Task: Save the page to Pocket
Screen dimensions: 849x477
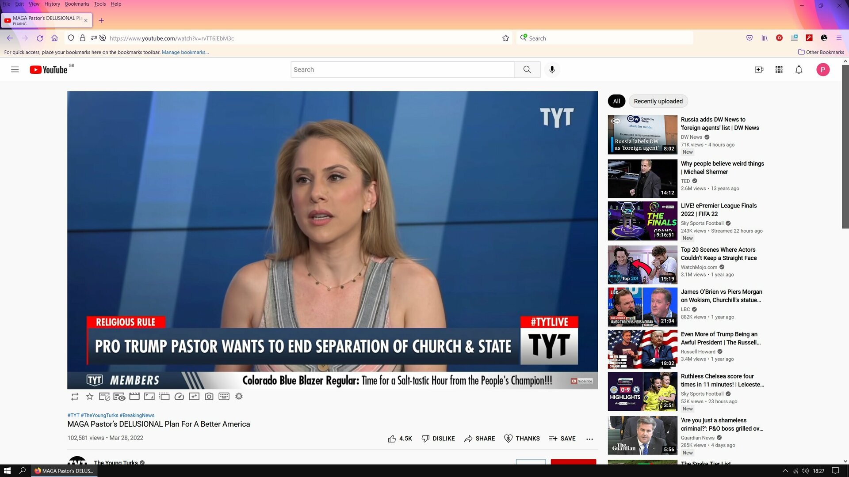Action: 750,38
